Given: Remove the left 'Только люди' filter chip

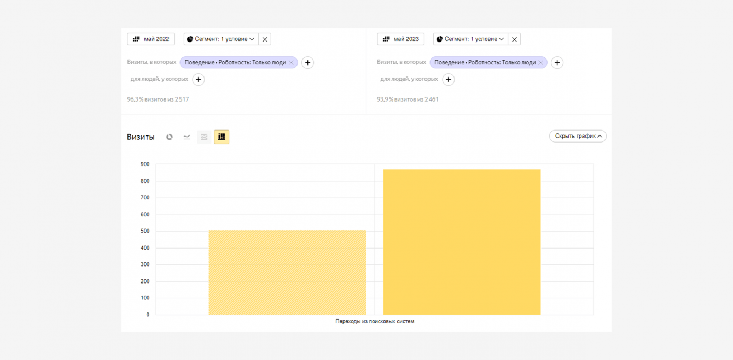Looking at the screenshot, I should click(x=291, y=63).
